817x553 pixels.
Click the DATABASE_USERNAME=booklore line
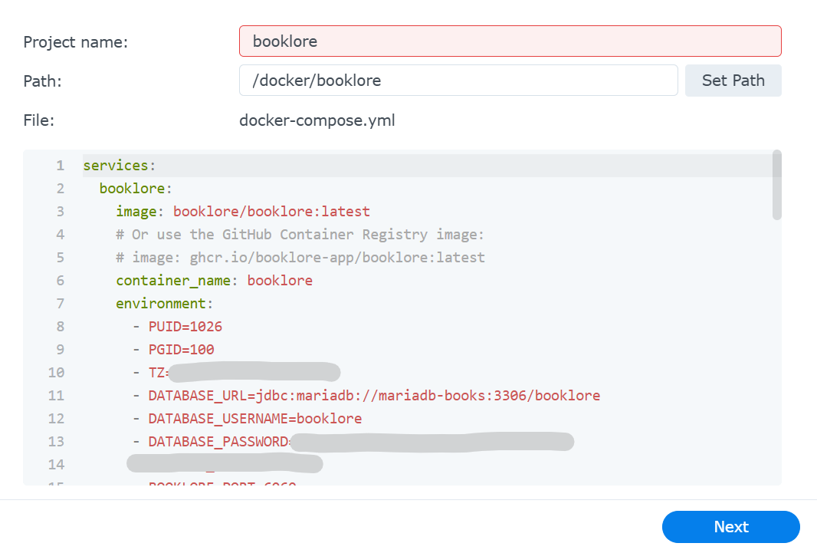tap(254, 419)
